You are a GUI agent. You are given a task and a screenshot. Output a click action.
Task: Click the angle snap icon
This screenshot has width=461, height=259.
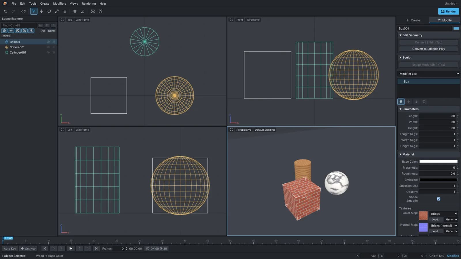83,11
